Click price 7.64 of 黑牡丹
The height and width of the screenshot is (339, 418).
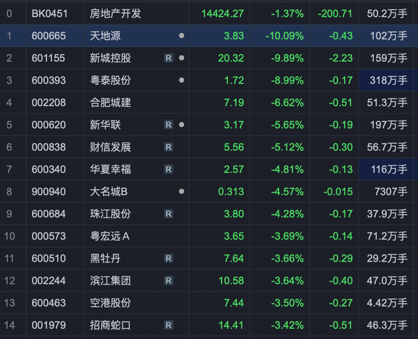(x=234, y=258)
